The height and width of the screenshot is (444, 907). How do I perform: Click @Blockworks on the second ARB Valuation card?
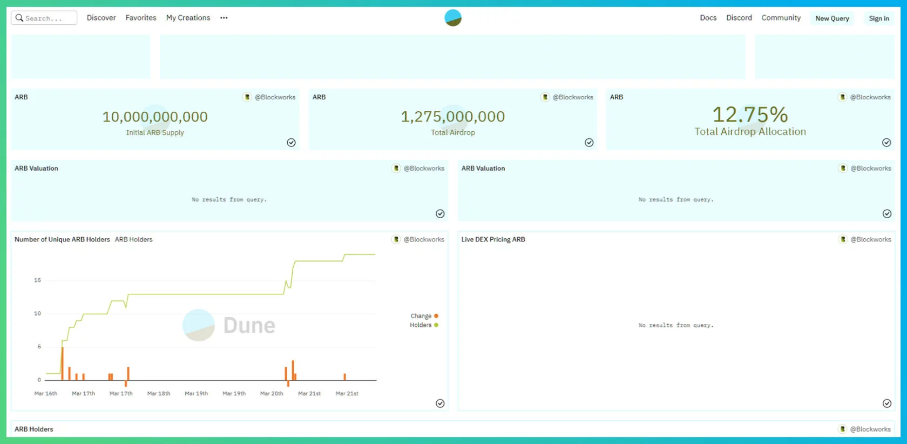871,169
